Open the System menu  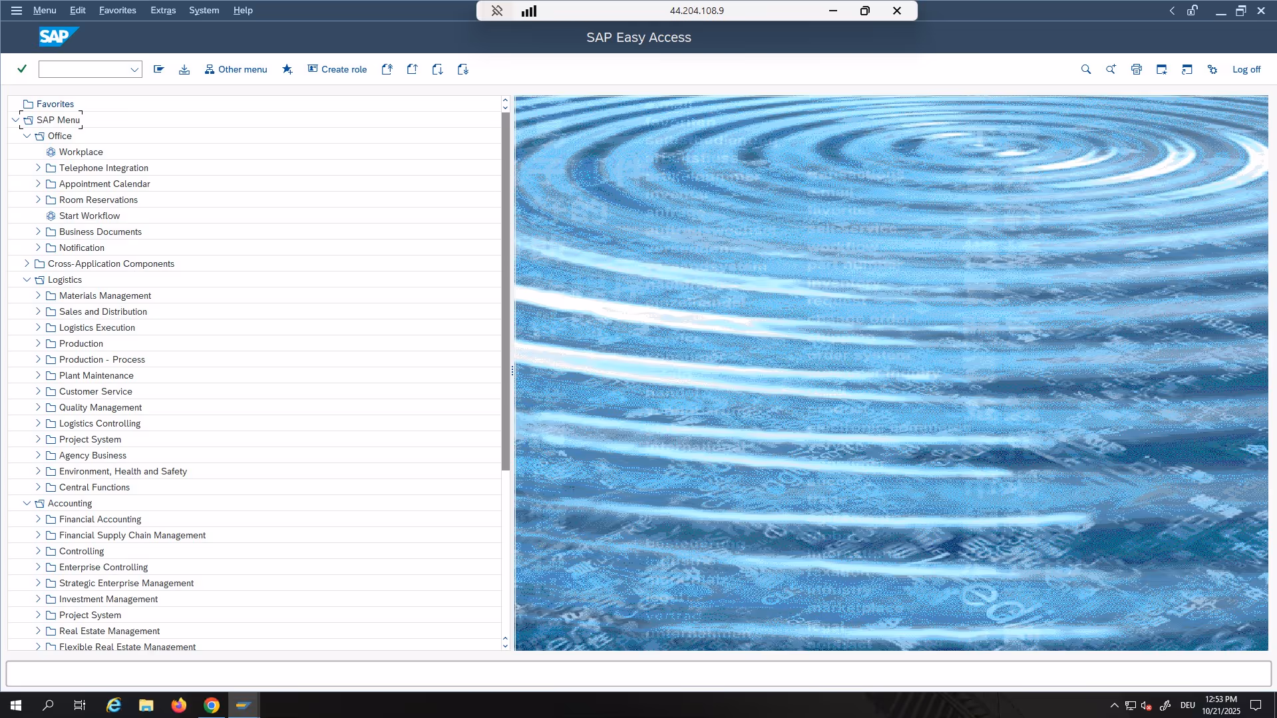pos(204,11)
